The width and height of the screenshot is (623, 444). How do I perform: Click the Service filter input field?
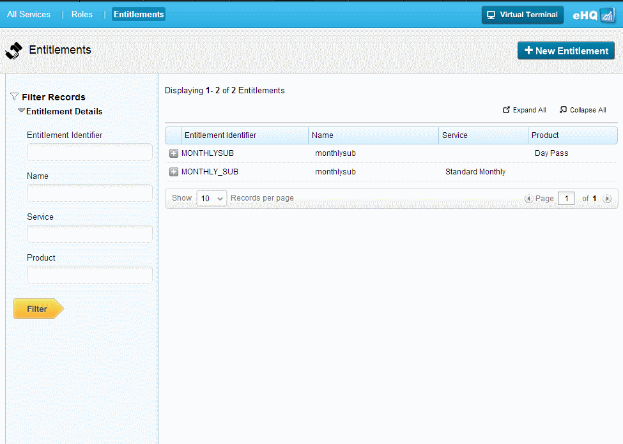pyautogui.click(x=89, y=234)
